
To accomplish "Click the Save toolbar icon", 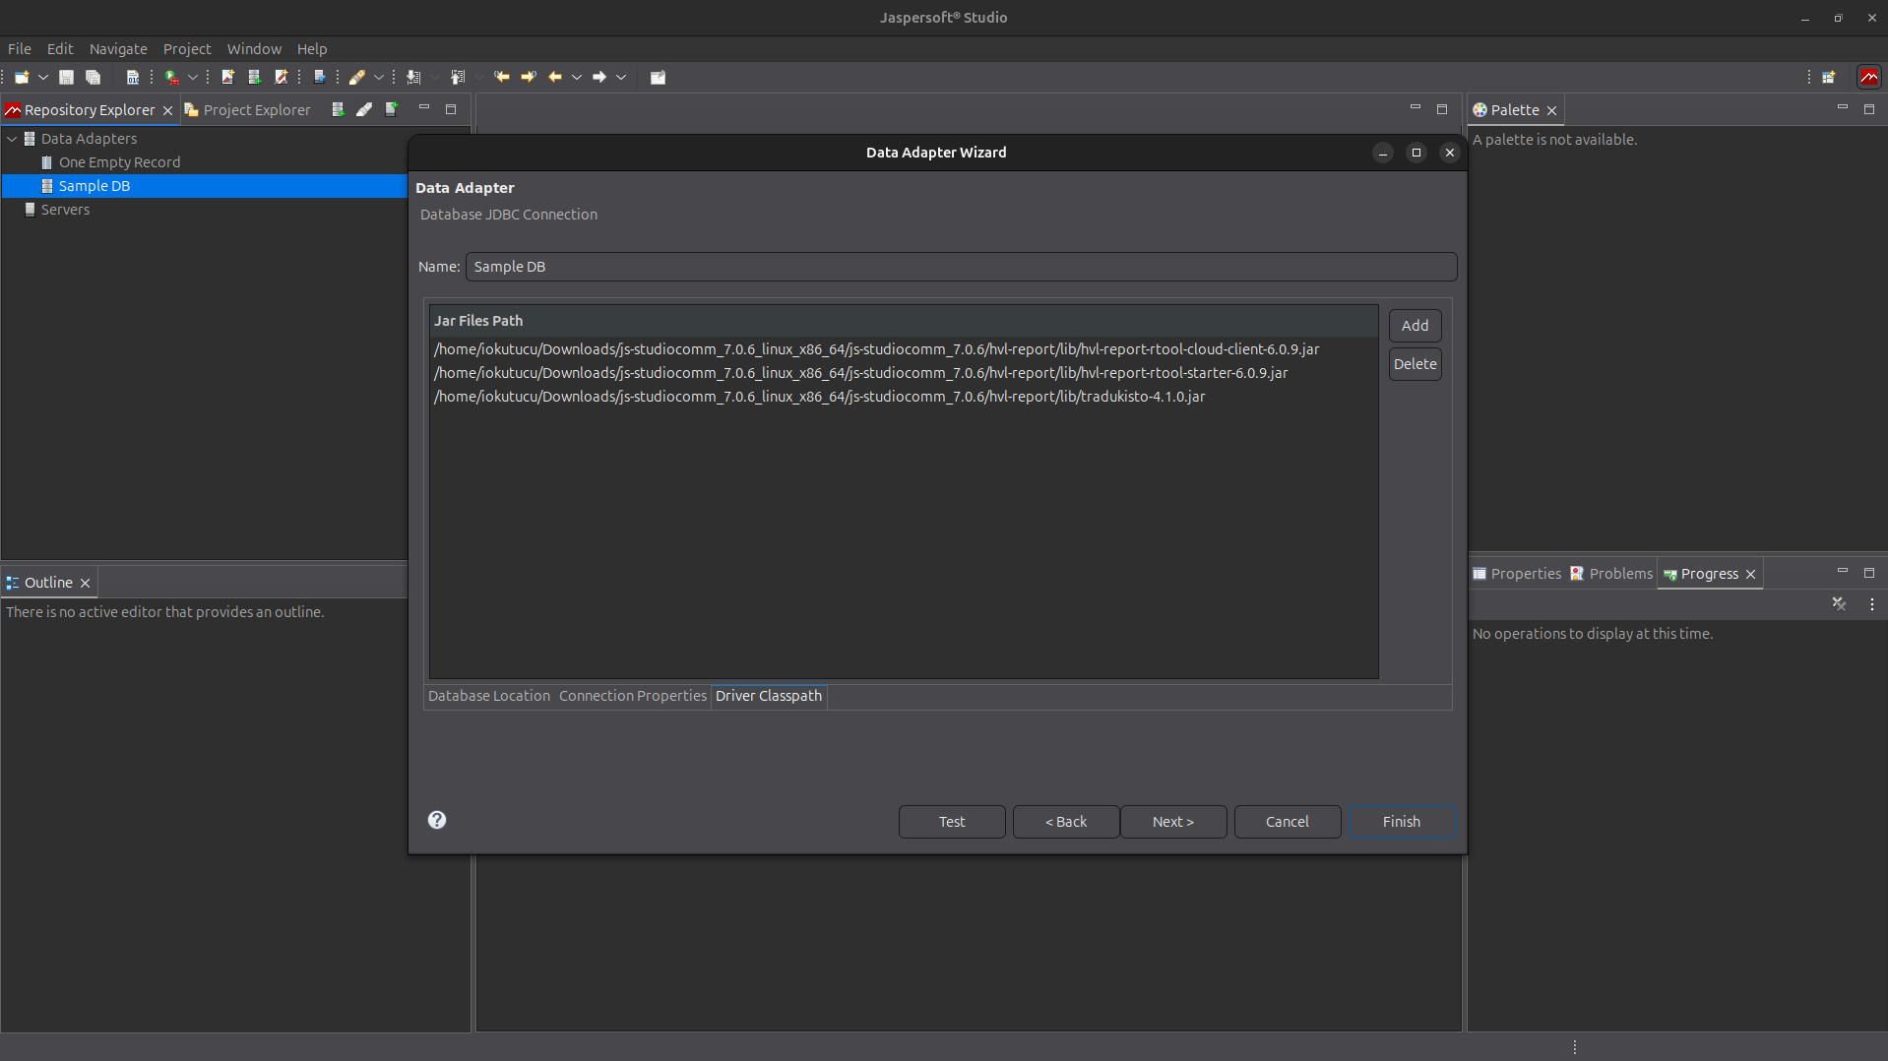I will point(67,77).
